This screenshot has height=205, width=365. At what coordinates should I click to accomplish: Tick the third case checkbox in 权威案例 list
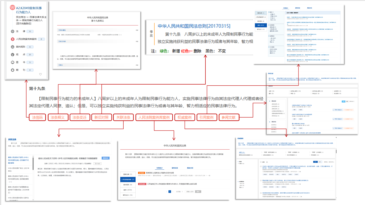pyautogui.click(x=261, y=193)
